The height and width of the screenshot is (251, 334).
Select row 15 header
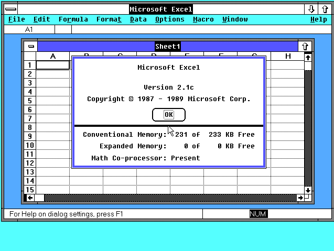pos(30,190)
